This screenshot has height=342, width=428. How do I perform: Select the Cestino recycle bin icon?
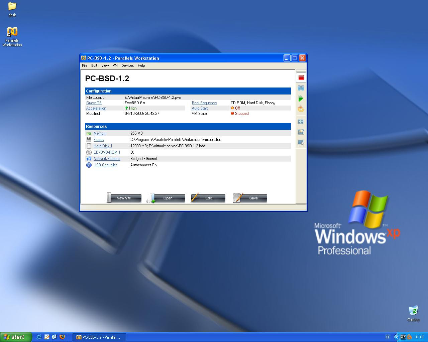point(413,313)
